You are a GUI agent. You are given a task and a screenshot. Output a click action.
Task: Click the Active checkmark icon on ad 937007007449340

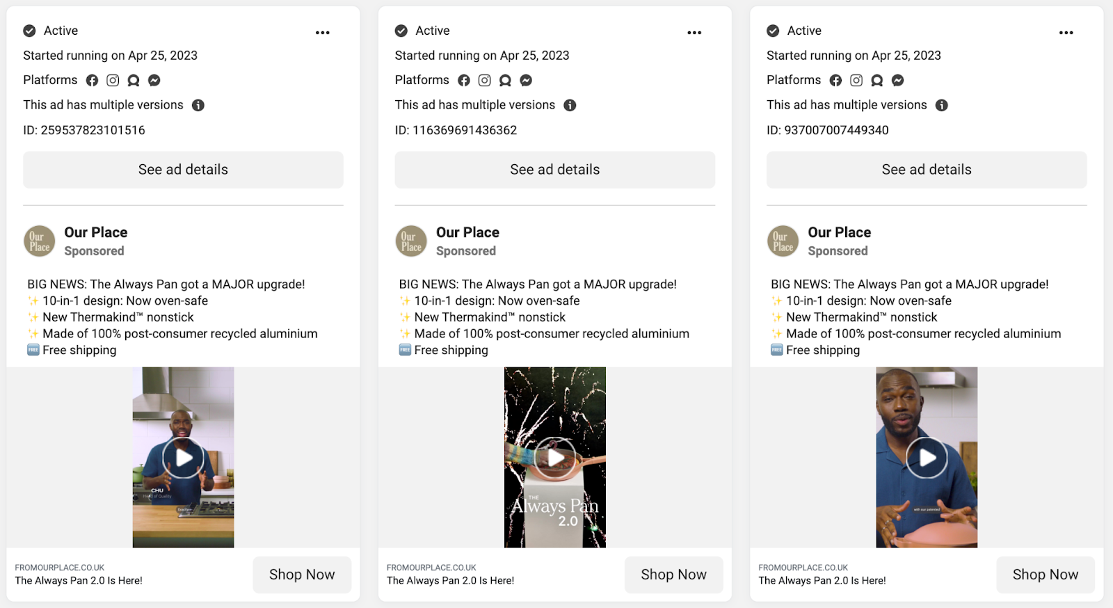[773, 31]
